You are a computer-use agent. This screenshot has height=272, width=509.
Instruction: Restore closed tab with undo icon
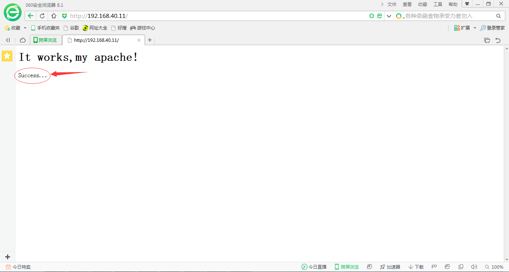(498, 40)
